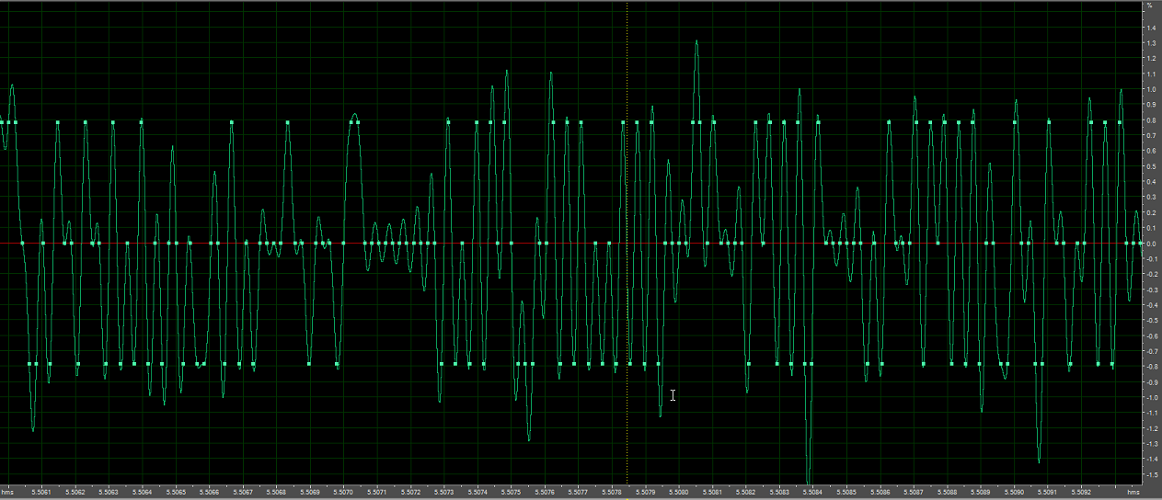Viewport: 1162px width, 500px height.
Task: Click the 0.0 center mark on the amplitude ruler
Action: [1150, 244]
